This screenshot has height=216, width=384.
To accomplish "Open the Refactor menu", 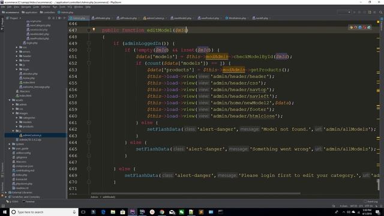I will click(x=46, y=7).
